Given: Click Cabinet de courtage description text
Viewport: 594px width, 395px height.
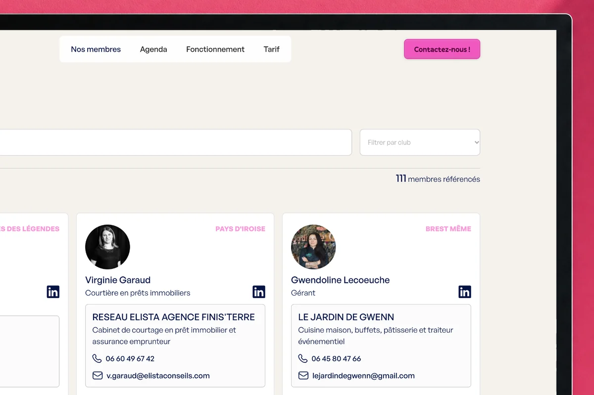Looking at the screenshot, I should coord(164,336).
